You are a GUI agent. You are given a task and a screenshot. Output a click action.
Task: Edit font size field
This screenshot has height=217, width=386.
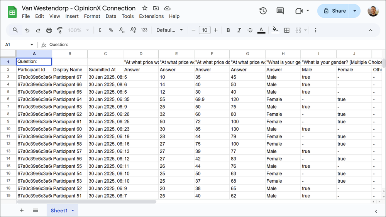(x=205, y=30)
